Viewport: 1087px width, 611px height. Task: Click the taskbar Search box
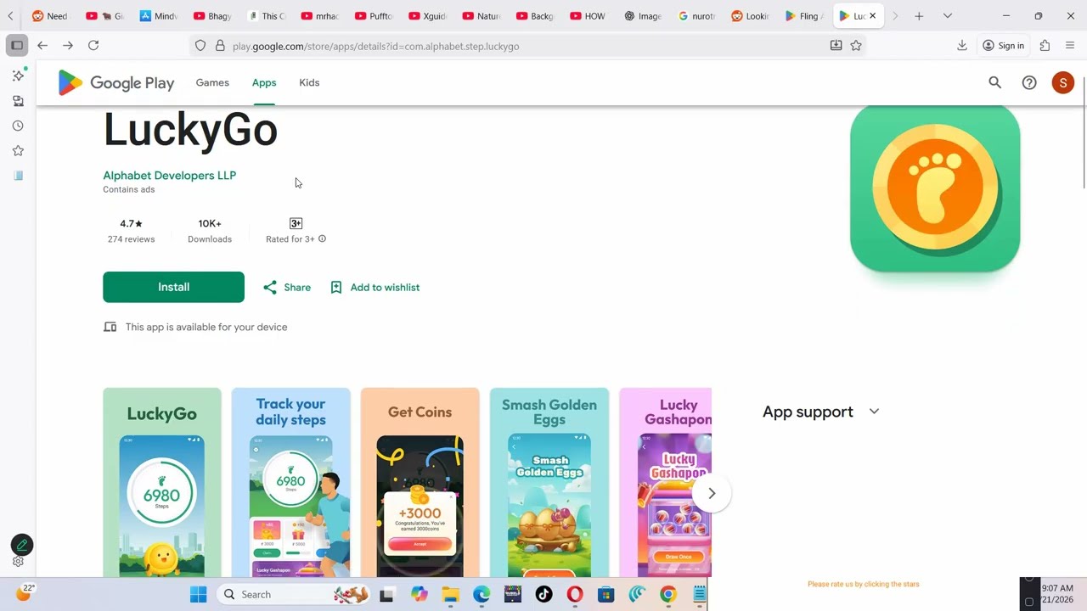[294, 594]
